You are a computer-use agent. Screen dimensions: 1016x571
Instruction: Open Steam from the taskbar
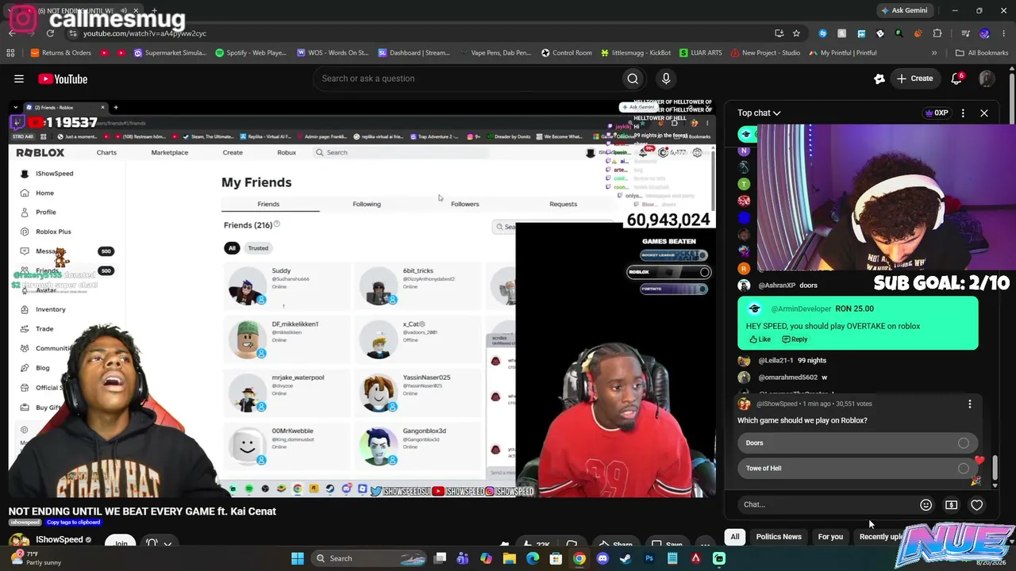click(625, 558)
